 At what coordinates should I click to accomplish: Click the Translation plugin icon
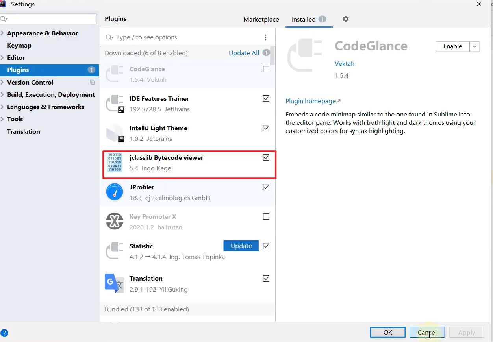pyautogui.click(x=115, y=283)
